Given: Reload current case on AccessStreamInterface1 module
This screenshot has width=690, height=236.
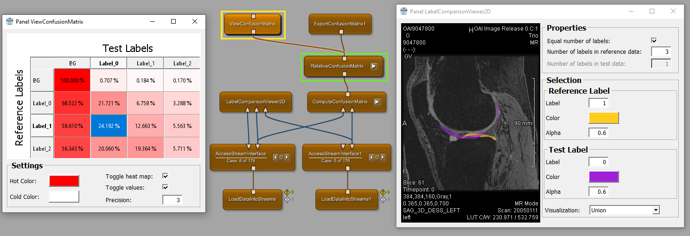Looking at the screenshot, I should (377, 157).
